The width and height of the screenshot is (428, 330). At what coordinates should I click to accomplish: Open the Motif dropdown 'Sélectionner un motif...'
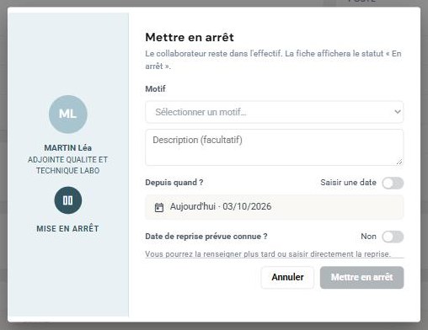(x=274, y=112)
